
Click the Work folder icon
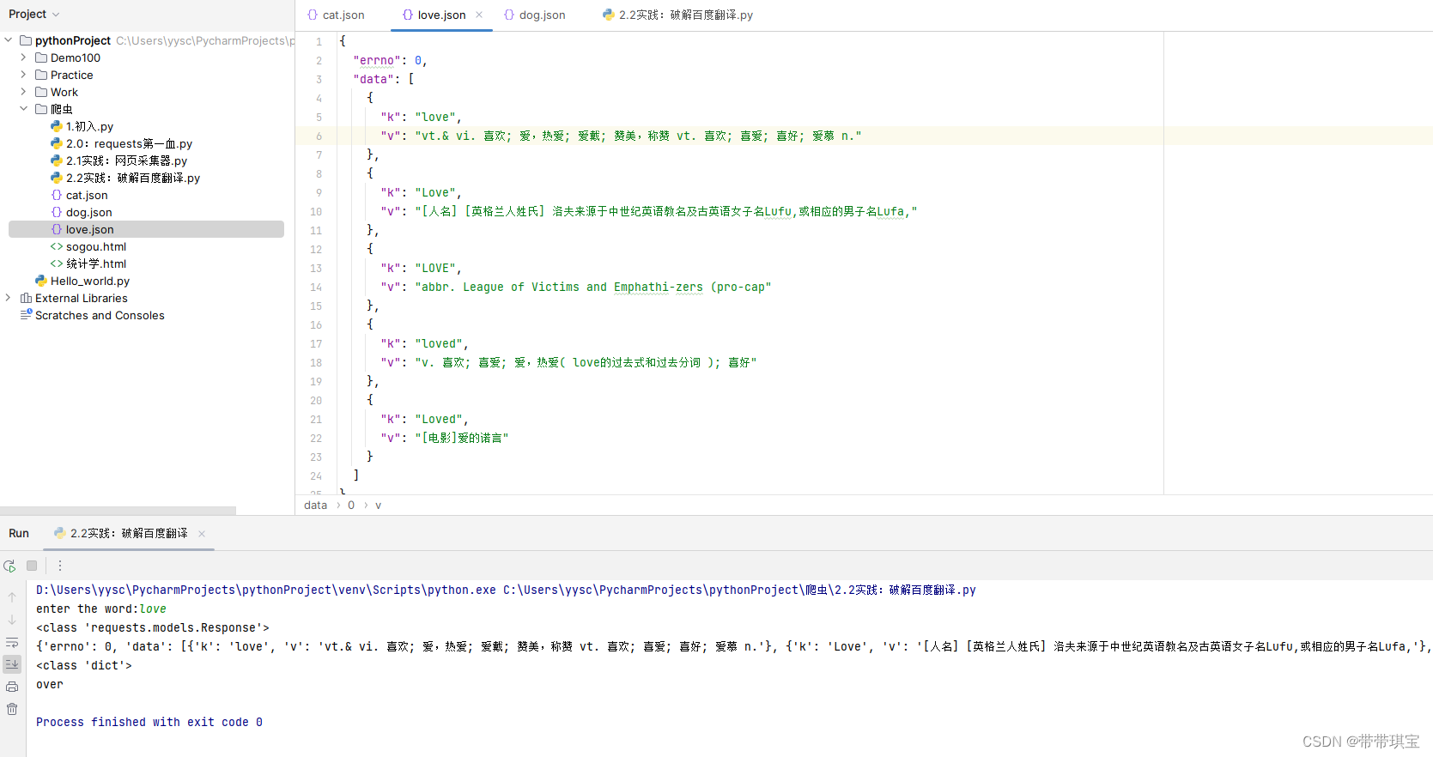(41, 92)
